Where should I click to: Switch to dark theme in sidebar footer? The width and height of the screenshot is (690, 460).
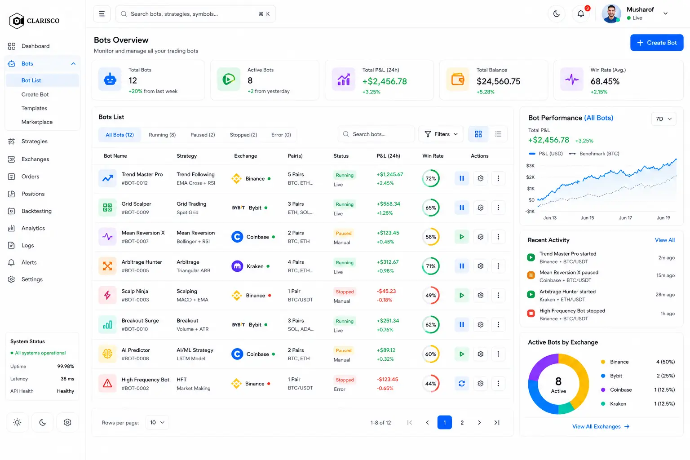tap(42, 423)
